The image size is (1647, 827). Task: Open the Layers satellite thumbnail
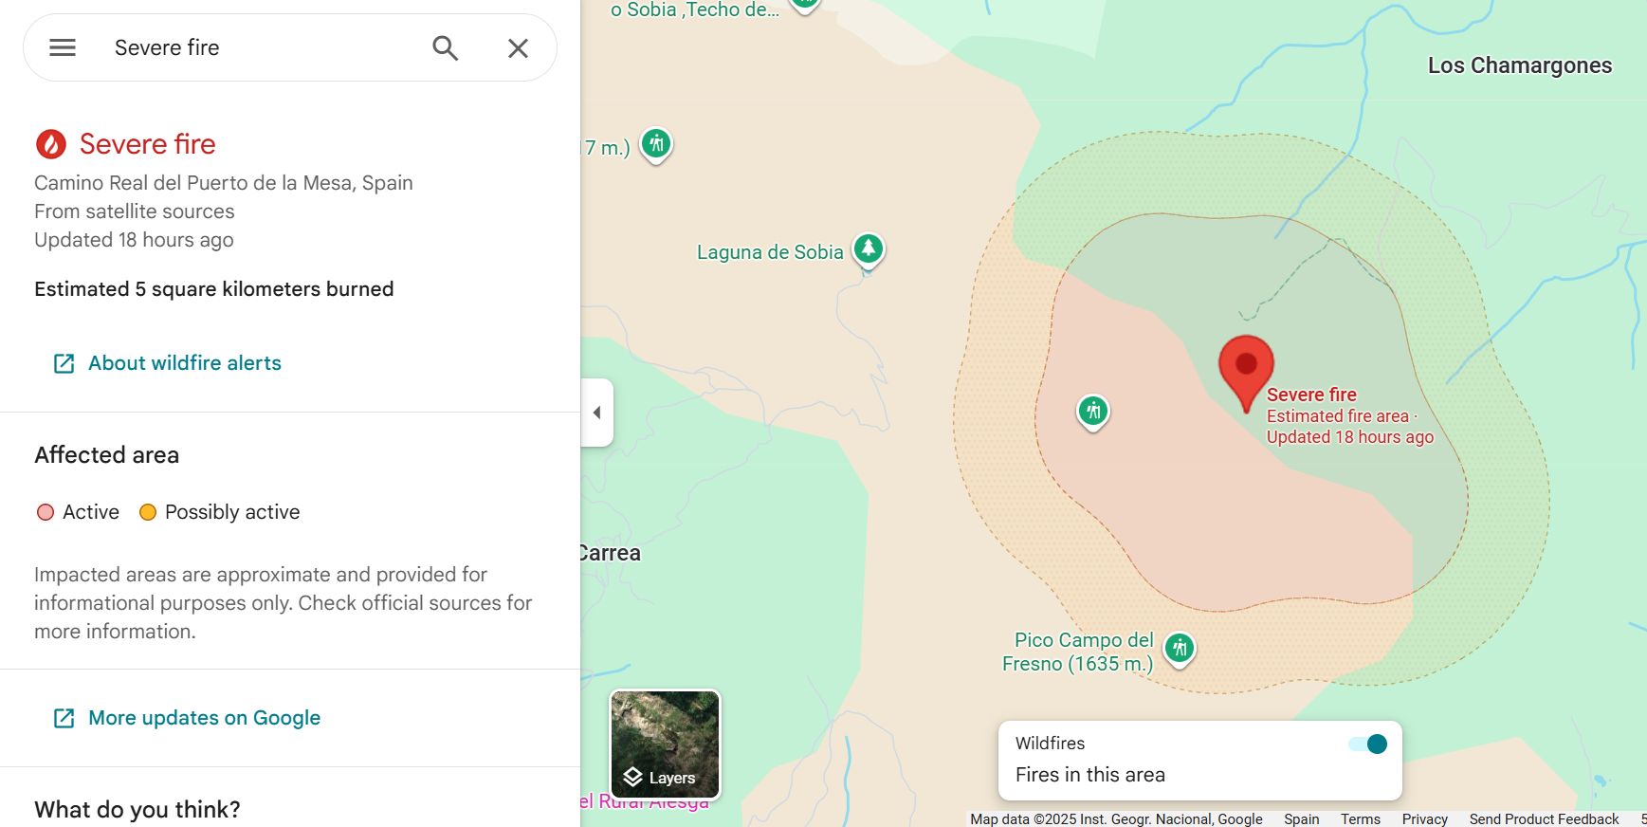tap(665, 744)
